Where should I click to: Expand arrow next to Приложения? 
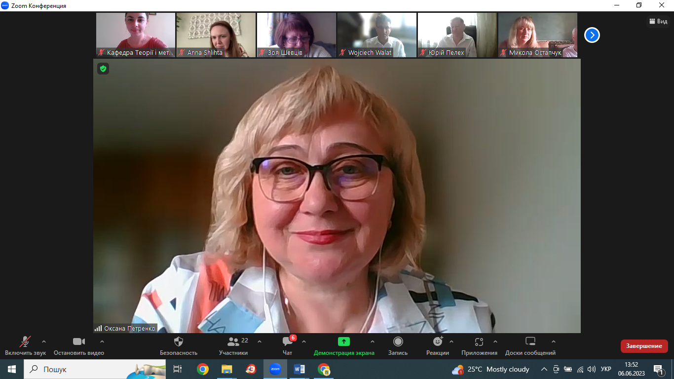click(x=495, y=341)
